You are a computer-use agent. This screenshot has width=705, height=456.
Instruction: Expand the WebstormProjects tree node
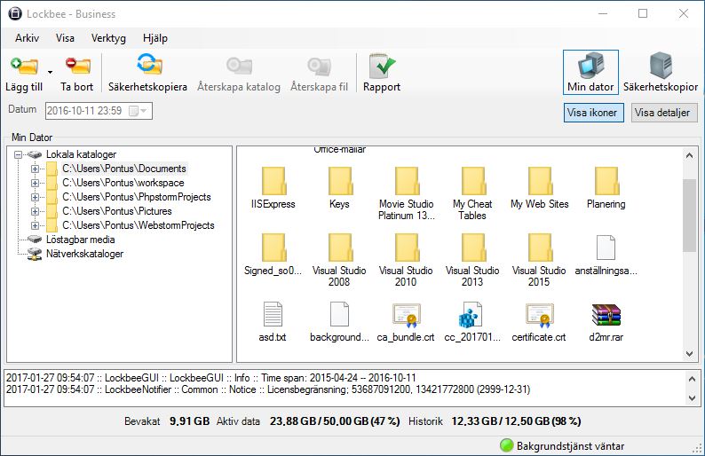[35, 225]
